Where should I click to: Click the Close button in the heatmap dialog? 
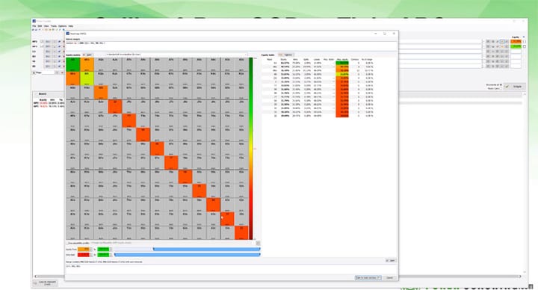(x=389, y=277)
